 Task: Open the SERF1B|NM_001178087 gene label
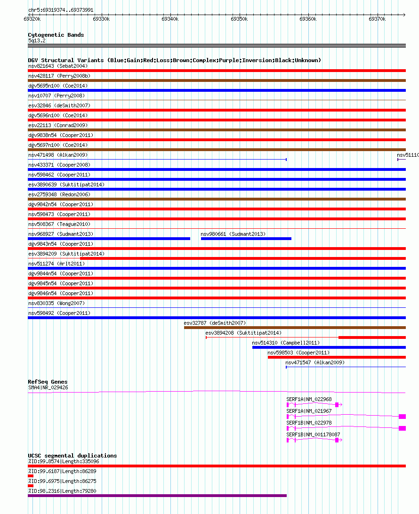pos(313,434)
